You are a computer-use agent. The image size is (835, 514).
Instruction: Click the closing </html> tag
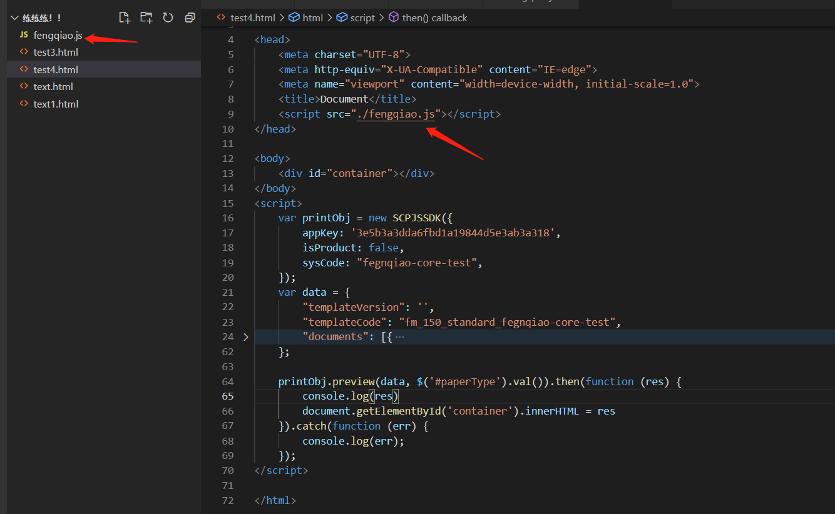point(275,501)
